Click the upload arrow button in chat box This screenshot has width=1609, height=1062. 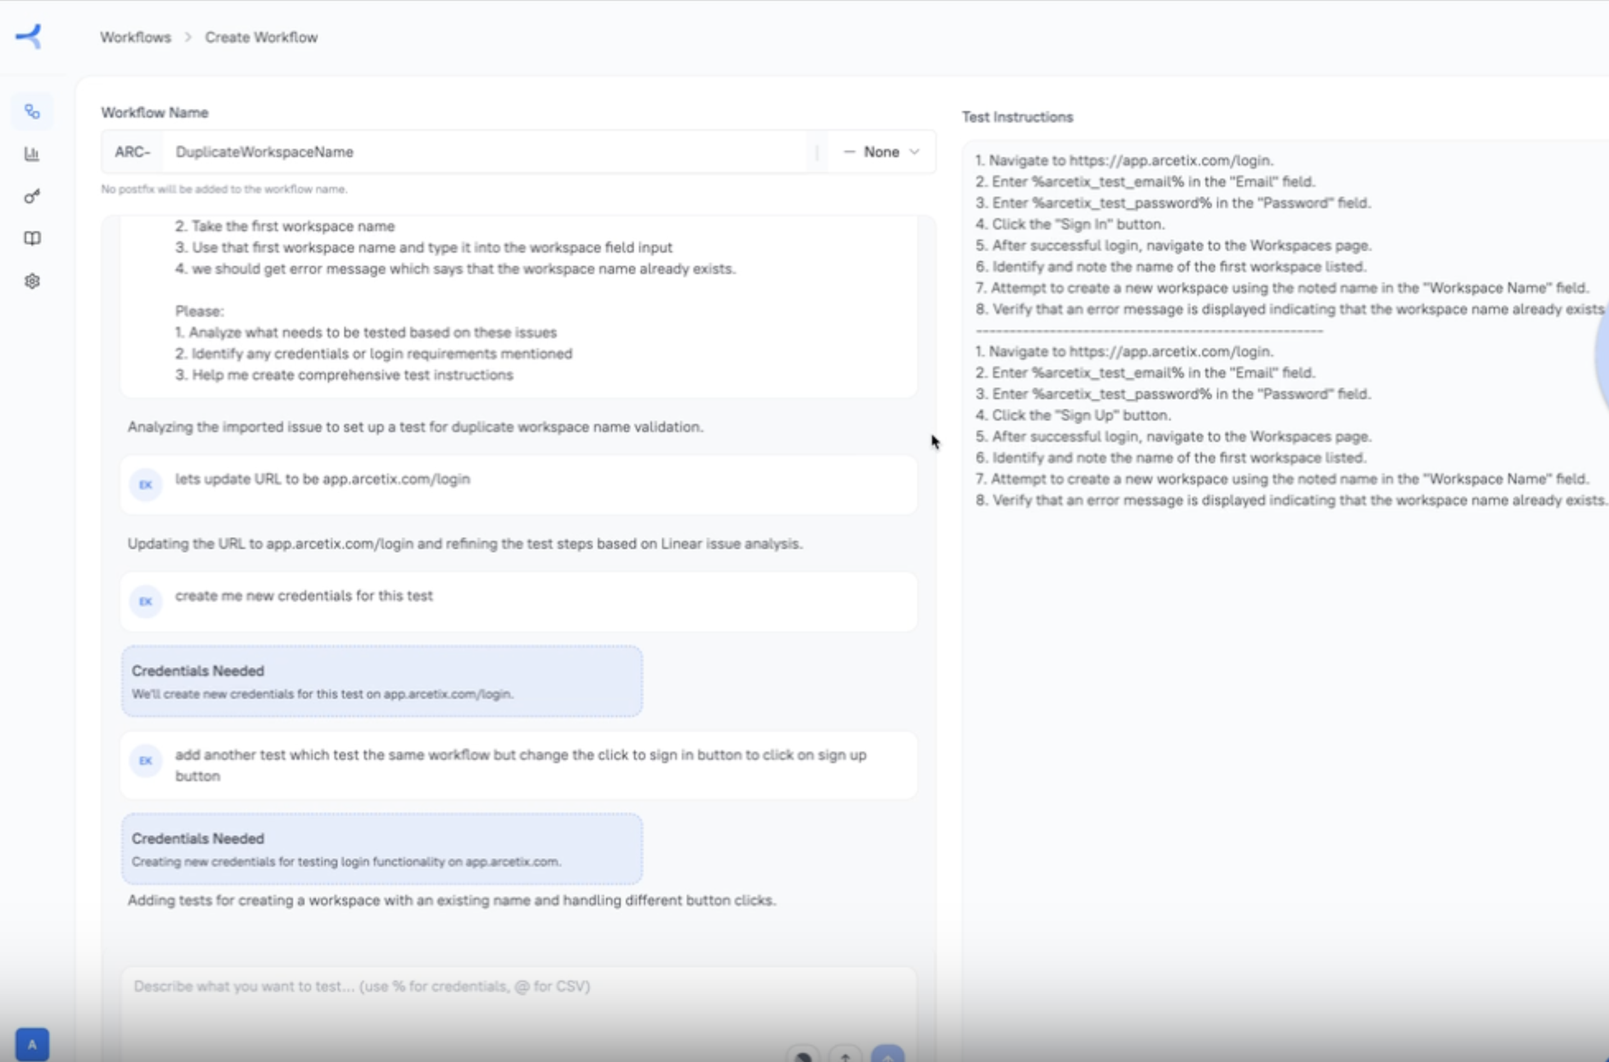(845, 1055)
